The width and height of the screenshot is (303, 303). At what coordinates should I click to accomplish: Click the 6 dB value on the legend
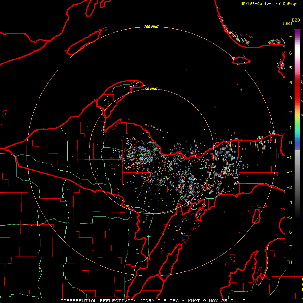pos(291,53)
